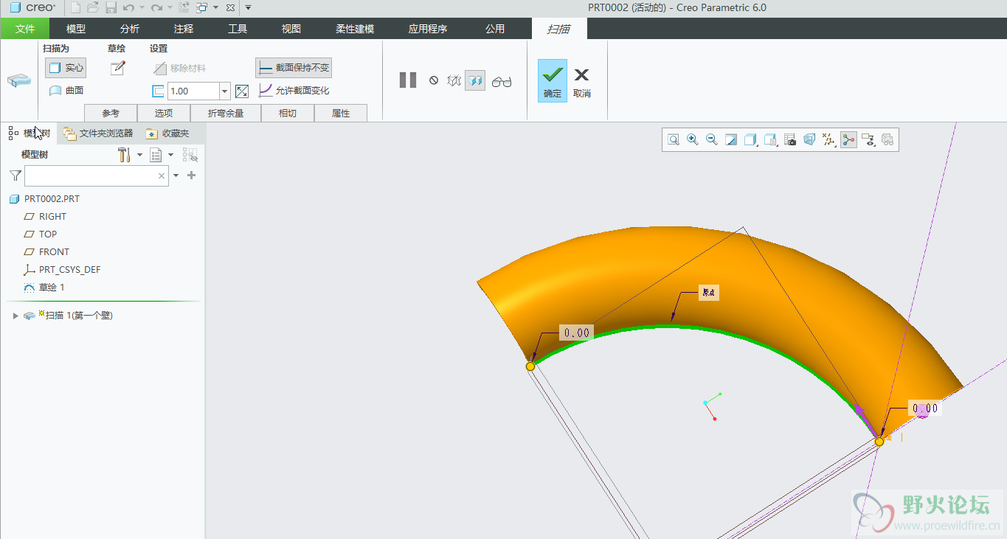
Task: Select the 实心 (solid) sweep option
Action: click(x=66, y=68)
